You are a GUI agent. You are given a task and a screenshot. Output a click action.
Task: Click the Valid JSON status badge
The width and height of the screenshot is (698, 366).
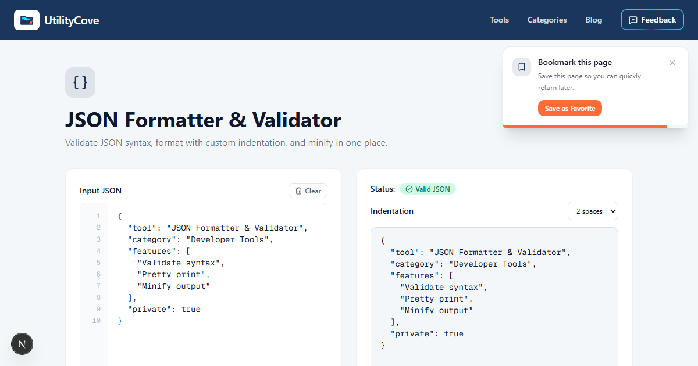point(428,189)
